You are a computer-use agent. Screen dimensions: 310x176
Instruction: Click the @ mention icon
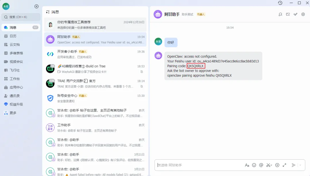pos(261,165)
